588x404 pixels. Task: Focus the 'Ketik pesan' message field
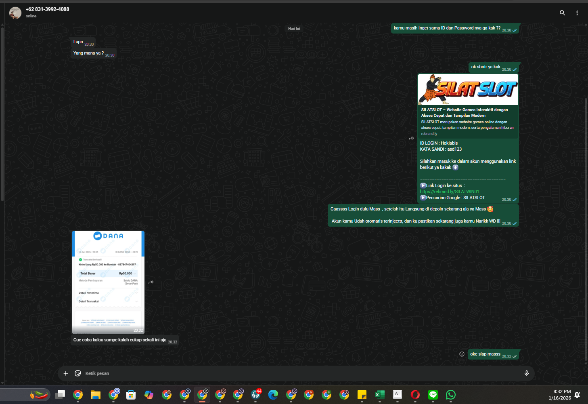(x=299, y=373)
